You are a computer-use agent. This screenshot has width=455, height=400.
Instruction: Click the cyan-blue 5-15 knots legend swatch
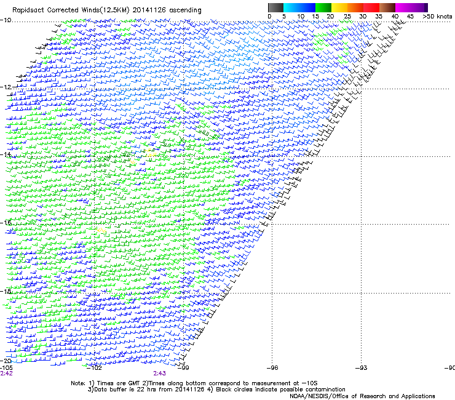tap(299, 7)
